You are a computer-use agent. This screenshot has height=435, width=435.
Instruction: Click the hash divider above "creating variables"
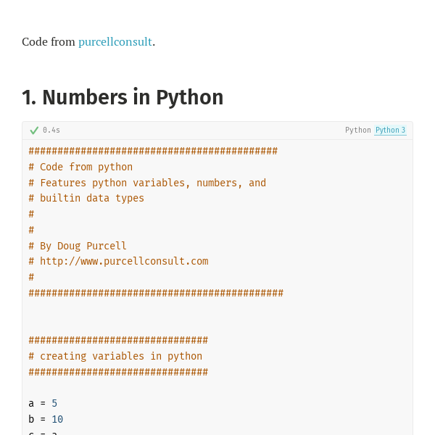click(x=118, y=340)
